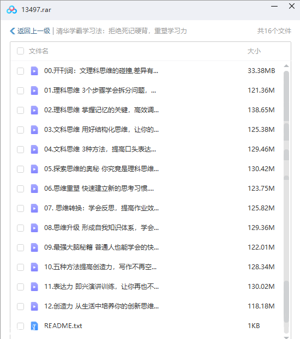Select the checkbox next to README.txt
The height and width of the screenshot is (339, 300).
pyautogui.click(x=21, y=326)
